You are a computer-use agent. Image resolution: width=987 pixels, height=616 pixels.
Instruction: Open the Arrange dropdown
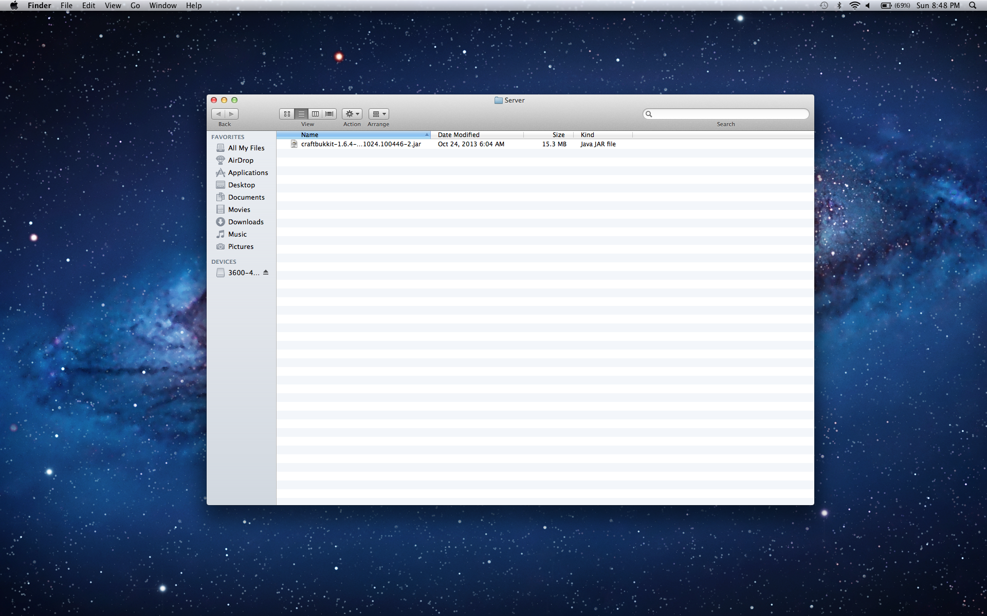(x=379, y=114)
